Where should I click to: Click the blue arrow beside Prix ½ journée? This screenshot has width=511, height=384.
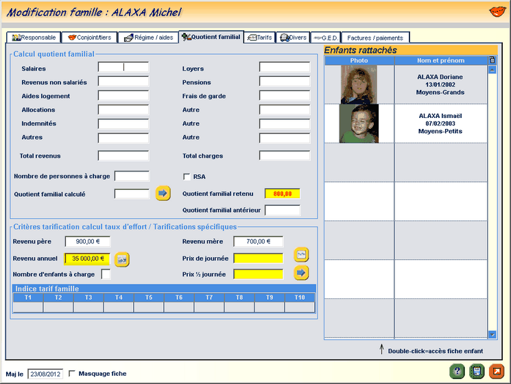[x=301, y=273]
